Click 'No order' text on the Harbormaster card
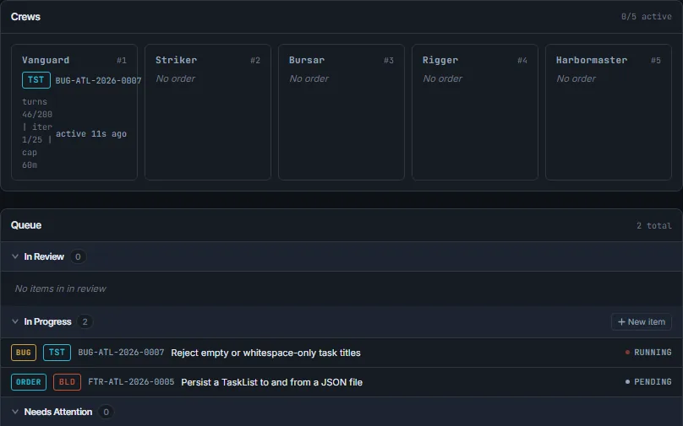The width and height of the screenshot is (683, 426). pyautogui.click(x=576, y=78)
